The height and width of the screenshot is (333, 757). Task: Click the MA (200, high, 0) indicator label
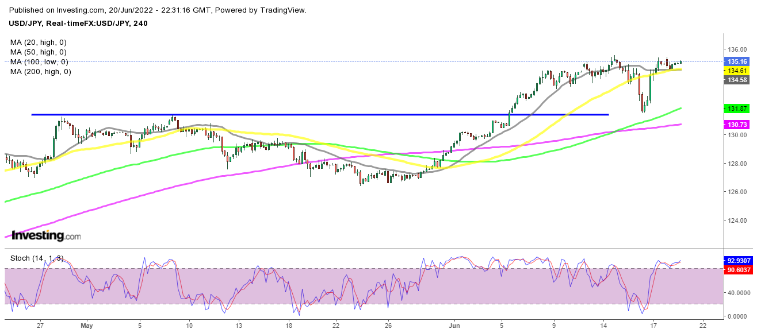[40, 71]
